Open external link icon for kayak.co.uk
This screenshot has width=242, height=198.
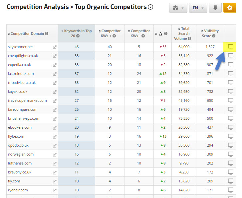point(55,92)
